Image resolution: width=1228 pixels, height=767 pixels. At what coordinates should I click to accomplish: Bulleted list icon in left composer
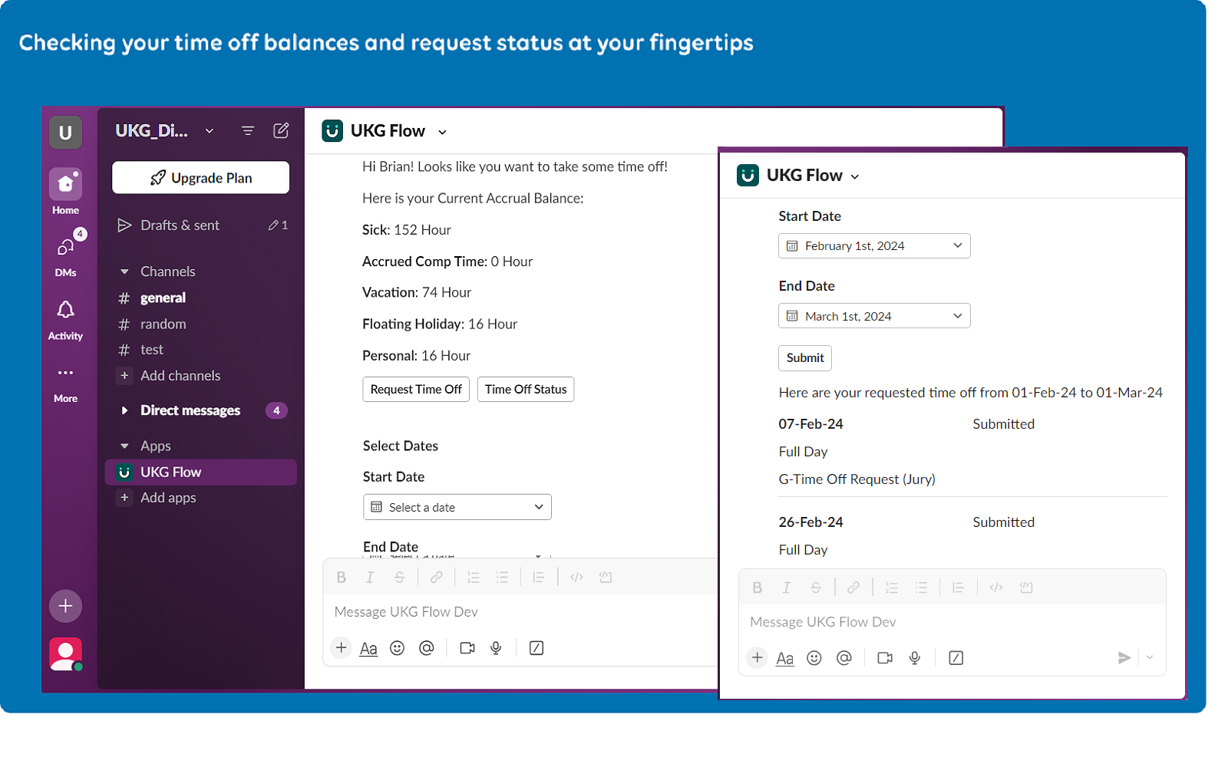(x=502, y=578)
